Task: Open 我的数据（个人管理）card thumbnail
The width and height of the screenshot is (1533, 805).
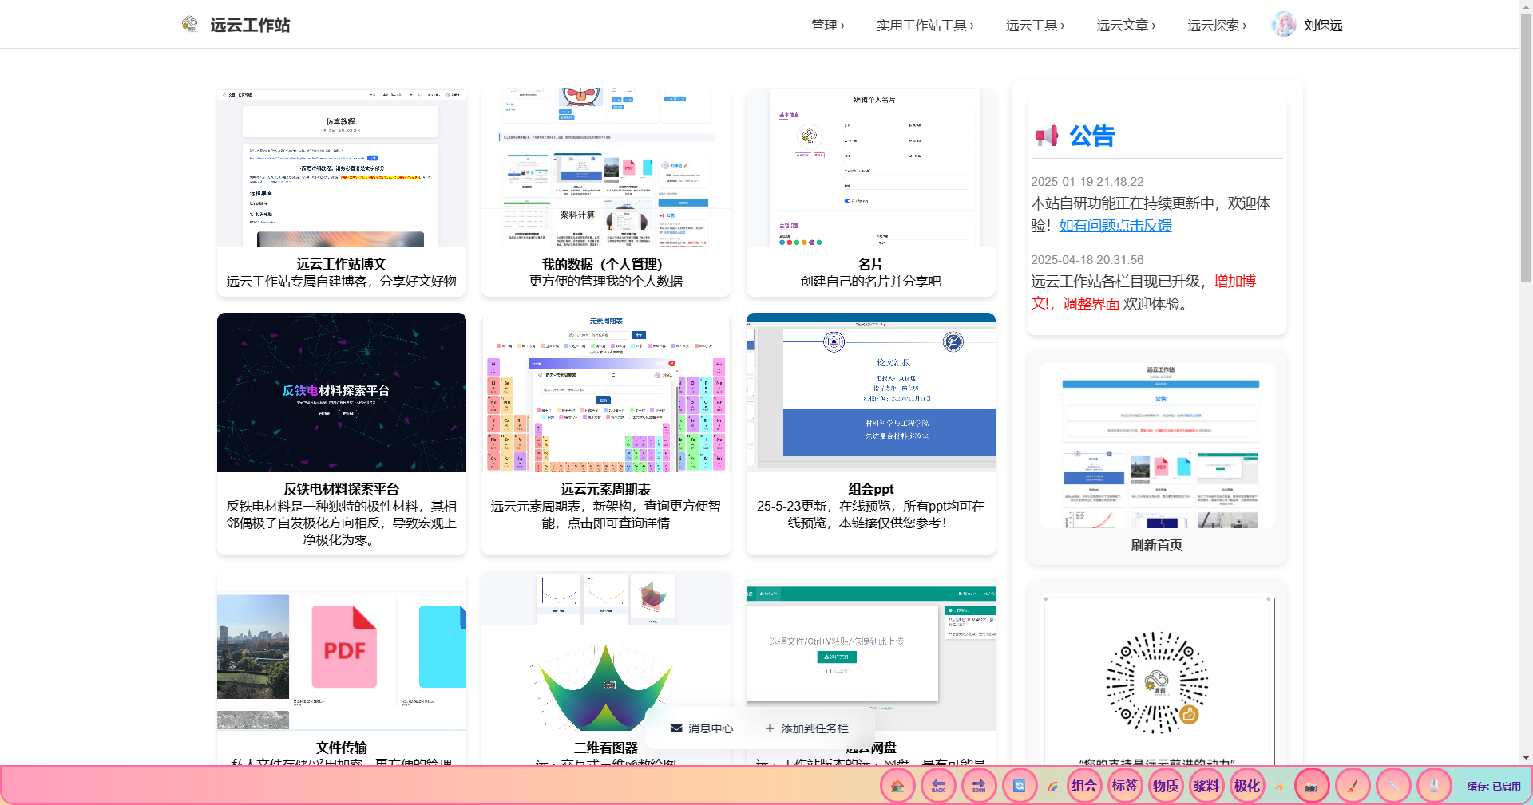Action: 606,168
